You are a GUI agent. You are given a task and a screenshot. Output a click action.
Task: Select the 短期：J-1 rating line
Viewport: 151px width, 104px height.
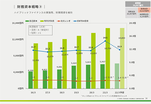pyautogui.click(x=35, y=33)
